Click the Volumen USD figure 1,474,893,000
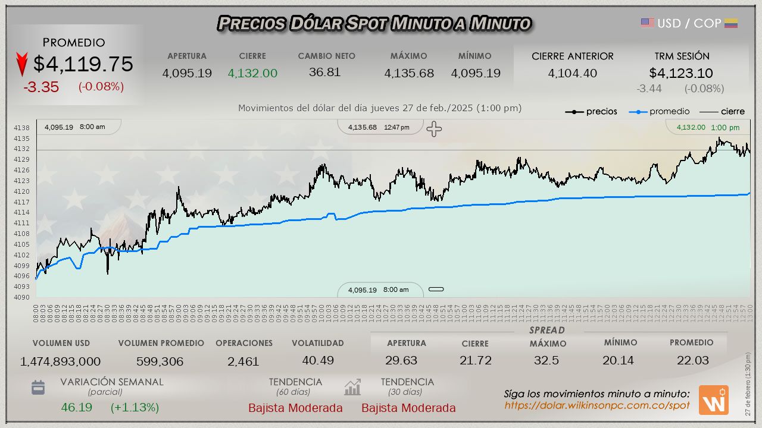The width and height of the screenshot is (762, 428). coord(60,361)
